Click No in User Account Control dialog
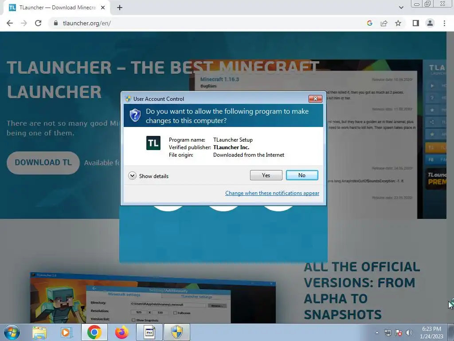Image resolution: width=454 pixels, height=341 pixels. click(301, 175)
